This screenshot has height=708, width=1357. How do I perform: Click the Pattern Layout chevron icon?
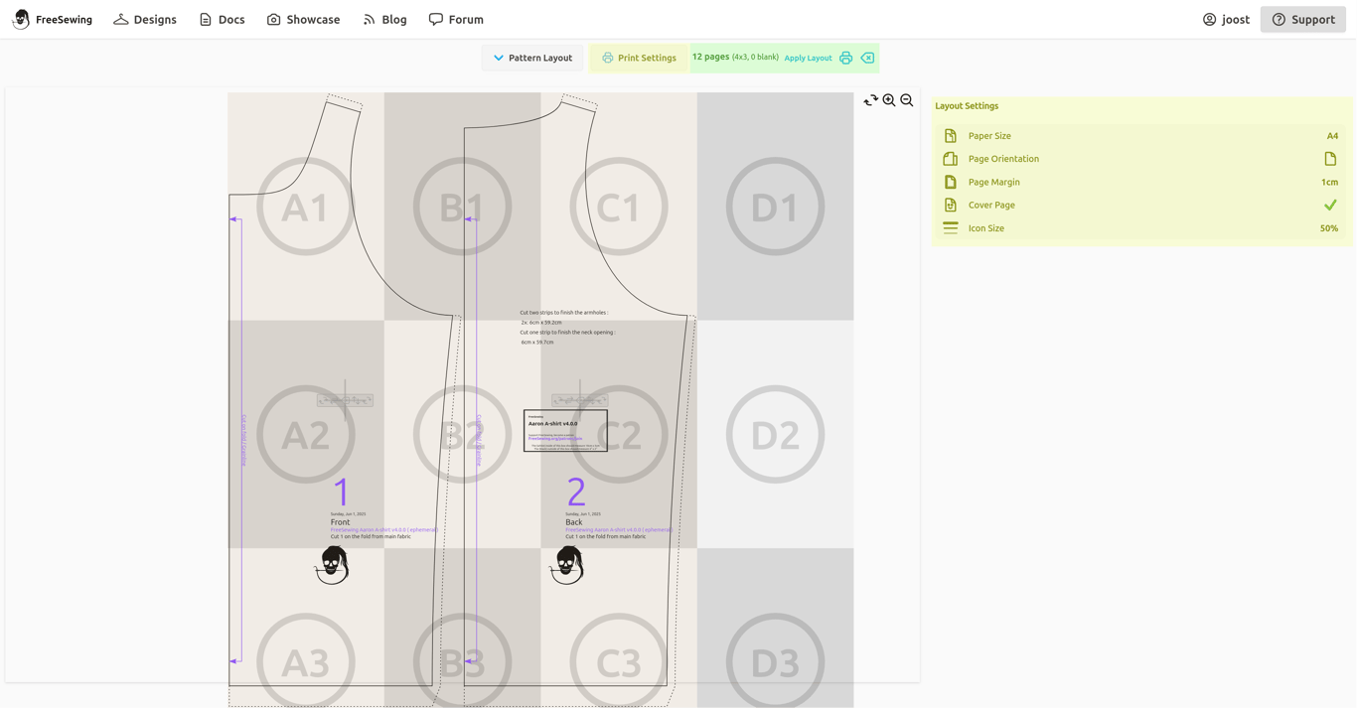(499, 58)
